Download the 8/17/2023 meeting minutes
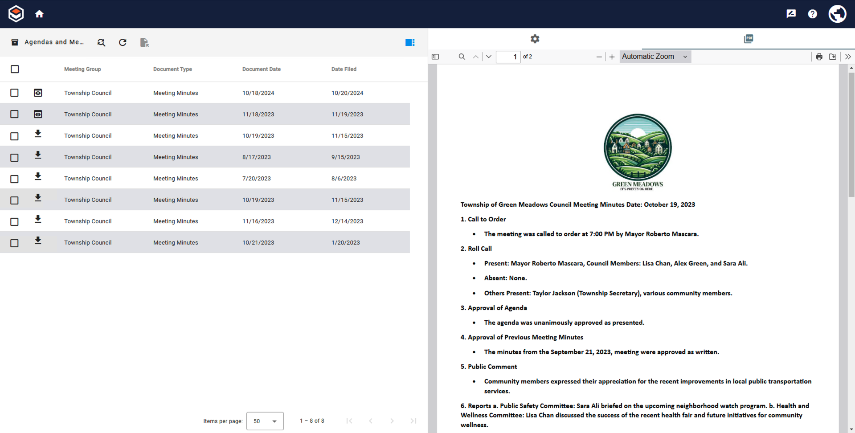Screen dimensions: 855x433 (38, 155)
